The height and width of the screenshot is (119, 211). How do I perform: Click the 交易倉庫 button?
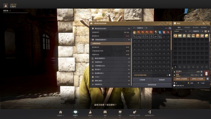click(142, 80)
